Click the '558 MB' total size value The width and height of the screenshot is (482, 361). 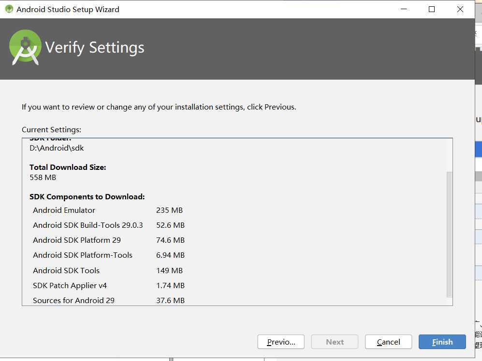pyautogui.click(x=43, y=178)
